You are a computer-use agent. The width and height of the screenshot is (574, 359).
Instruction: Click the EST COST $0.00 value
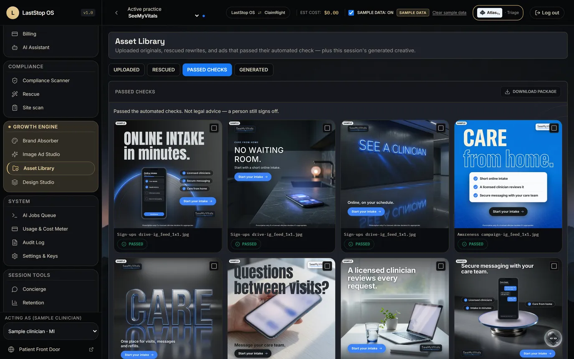pos(331,13)
